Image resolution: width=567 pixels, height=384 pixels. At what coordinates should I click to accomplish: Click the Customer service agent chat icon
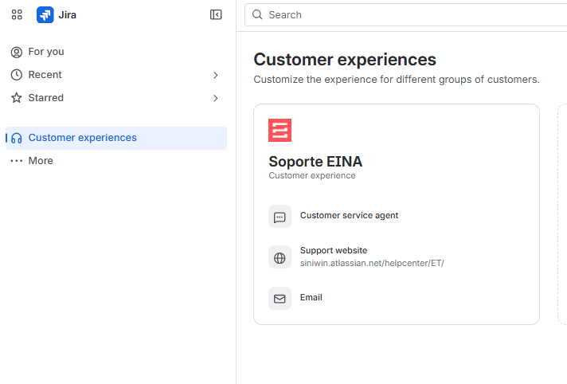point(280,217)
